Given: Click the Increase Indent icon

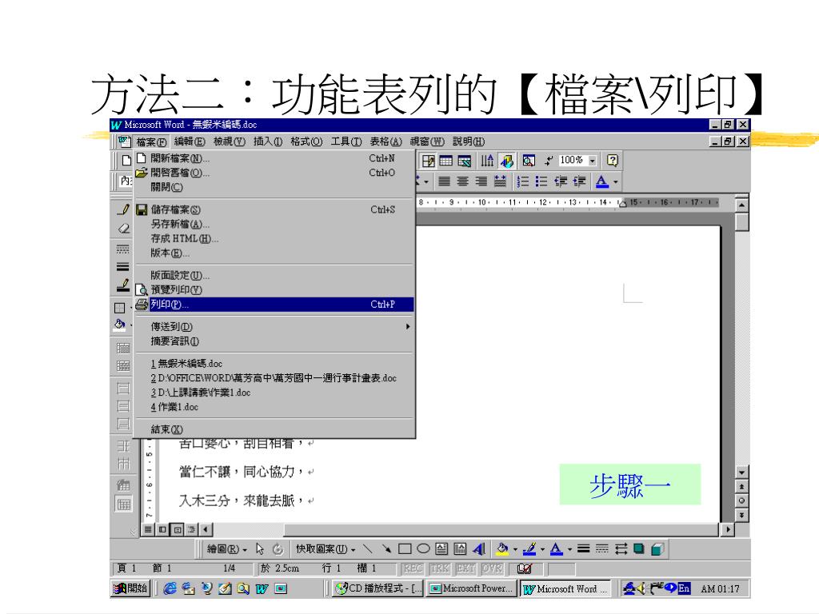Looking at the screenshot, I should (x=579, y=181).
